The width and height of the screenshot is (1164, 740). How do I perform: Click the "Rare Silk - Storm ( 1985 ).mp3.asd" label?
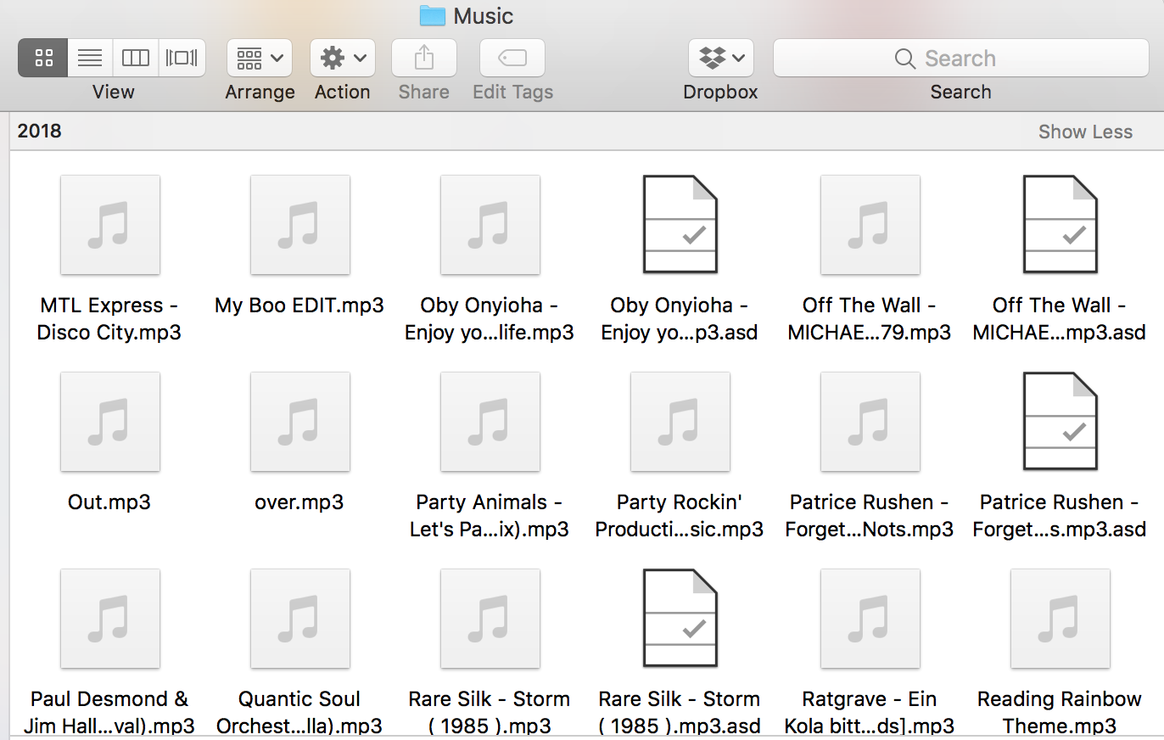(x=680, y=712)
